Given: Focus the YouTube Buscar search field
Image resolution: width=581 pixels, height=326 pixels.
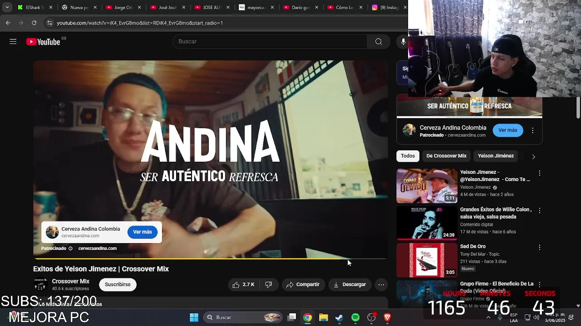Looking at the screenshot, I should point(270,42).
